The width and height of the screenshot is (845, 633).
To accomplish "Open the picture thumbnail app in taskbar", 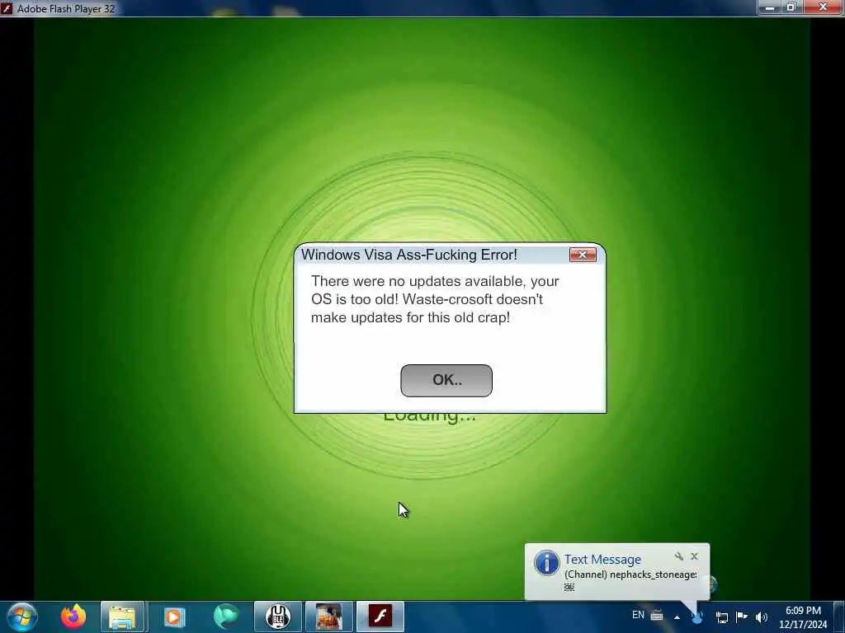I will [328, 617].
